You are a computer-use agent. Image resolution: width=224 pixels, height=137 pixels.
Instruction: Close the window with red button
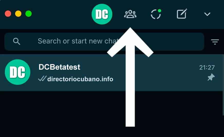click(8, 14)
